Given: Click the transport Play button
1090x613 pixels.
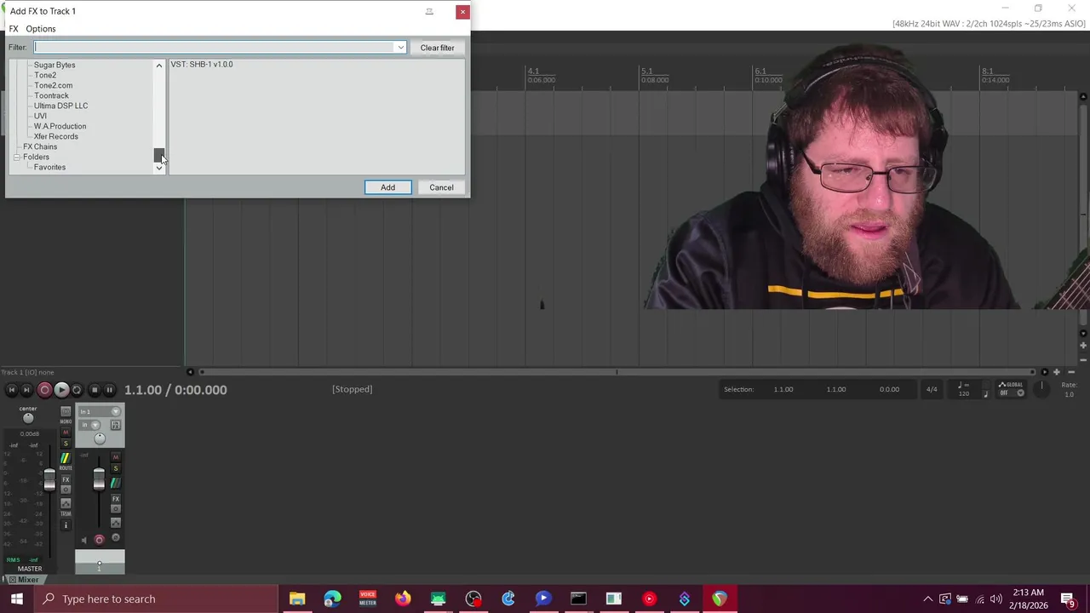Looking at the screenshot, I should [60, 390].
